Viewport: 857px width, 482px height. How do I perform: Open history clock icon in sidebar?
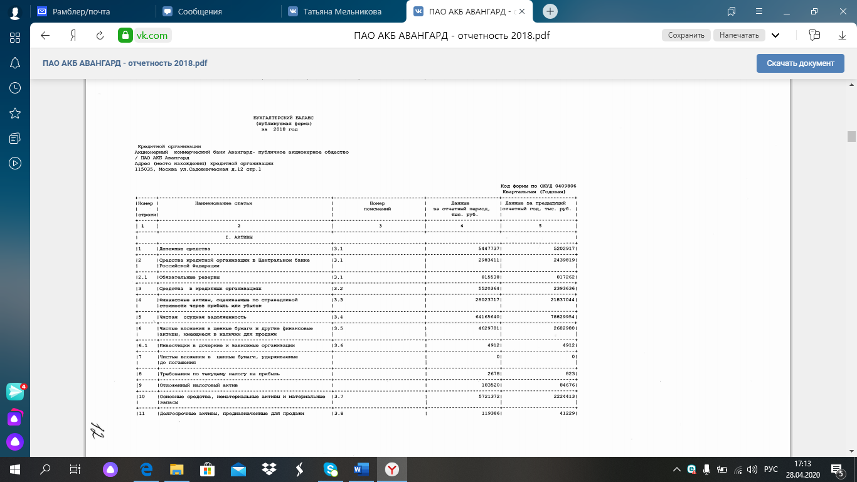coord(15,88)
